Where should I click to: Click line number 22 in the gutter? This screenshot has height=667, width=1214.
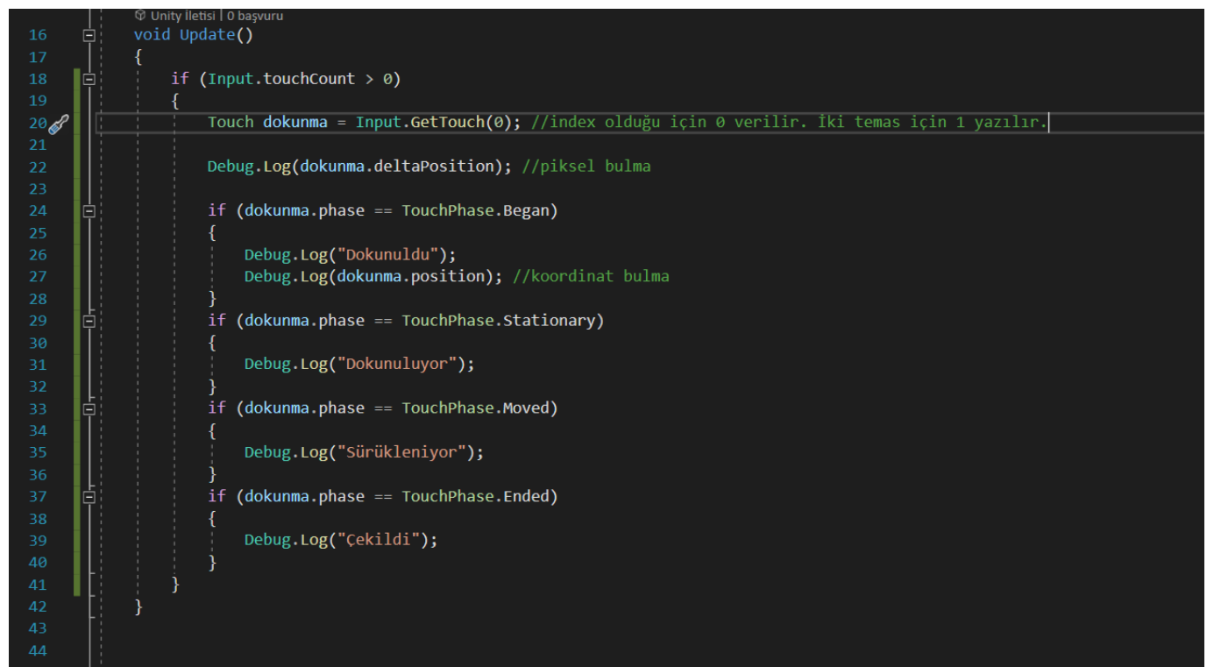[x=38, y=167]
